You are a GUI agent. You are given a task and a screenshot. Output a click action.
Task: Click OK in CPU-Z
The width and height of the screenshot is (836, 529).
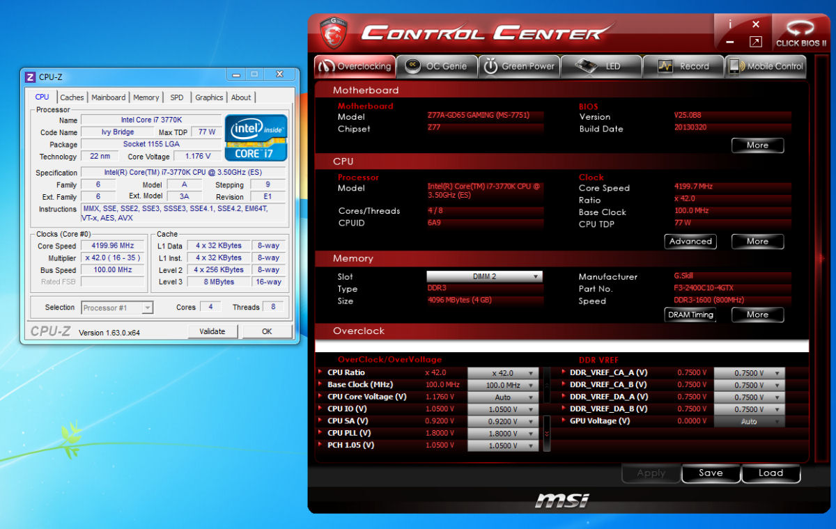[x=267, y=331]
